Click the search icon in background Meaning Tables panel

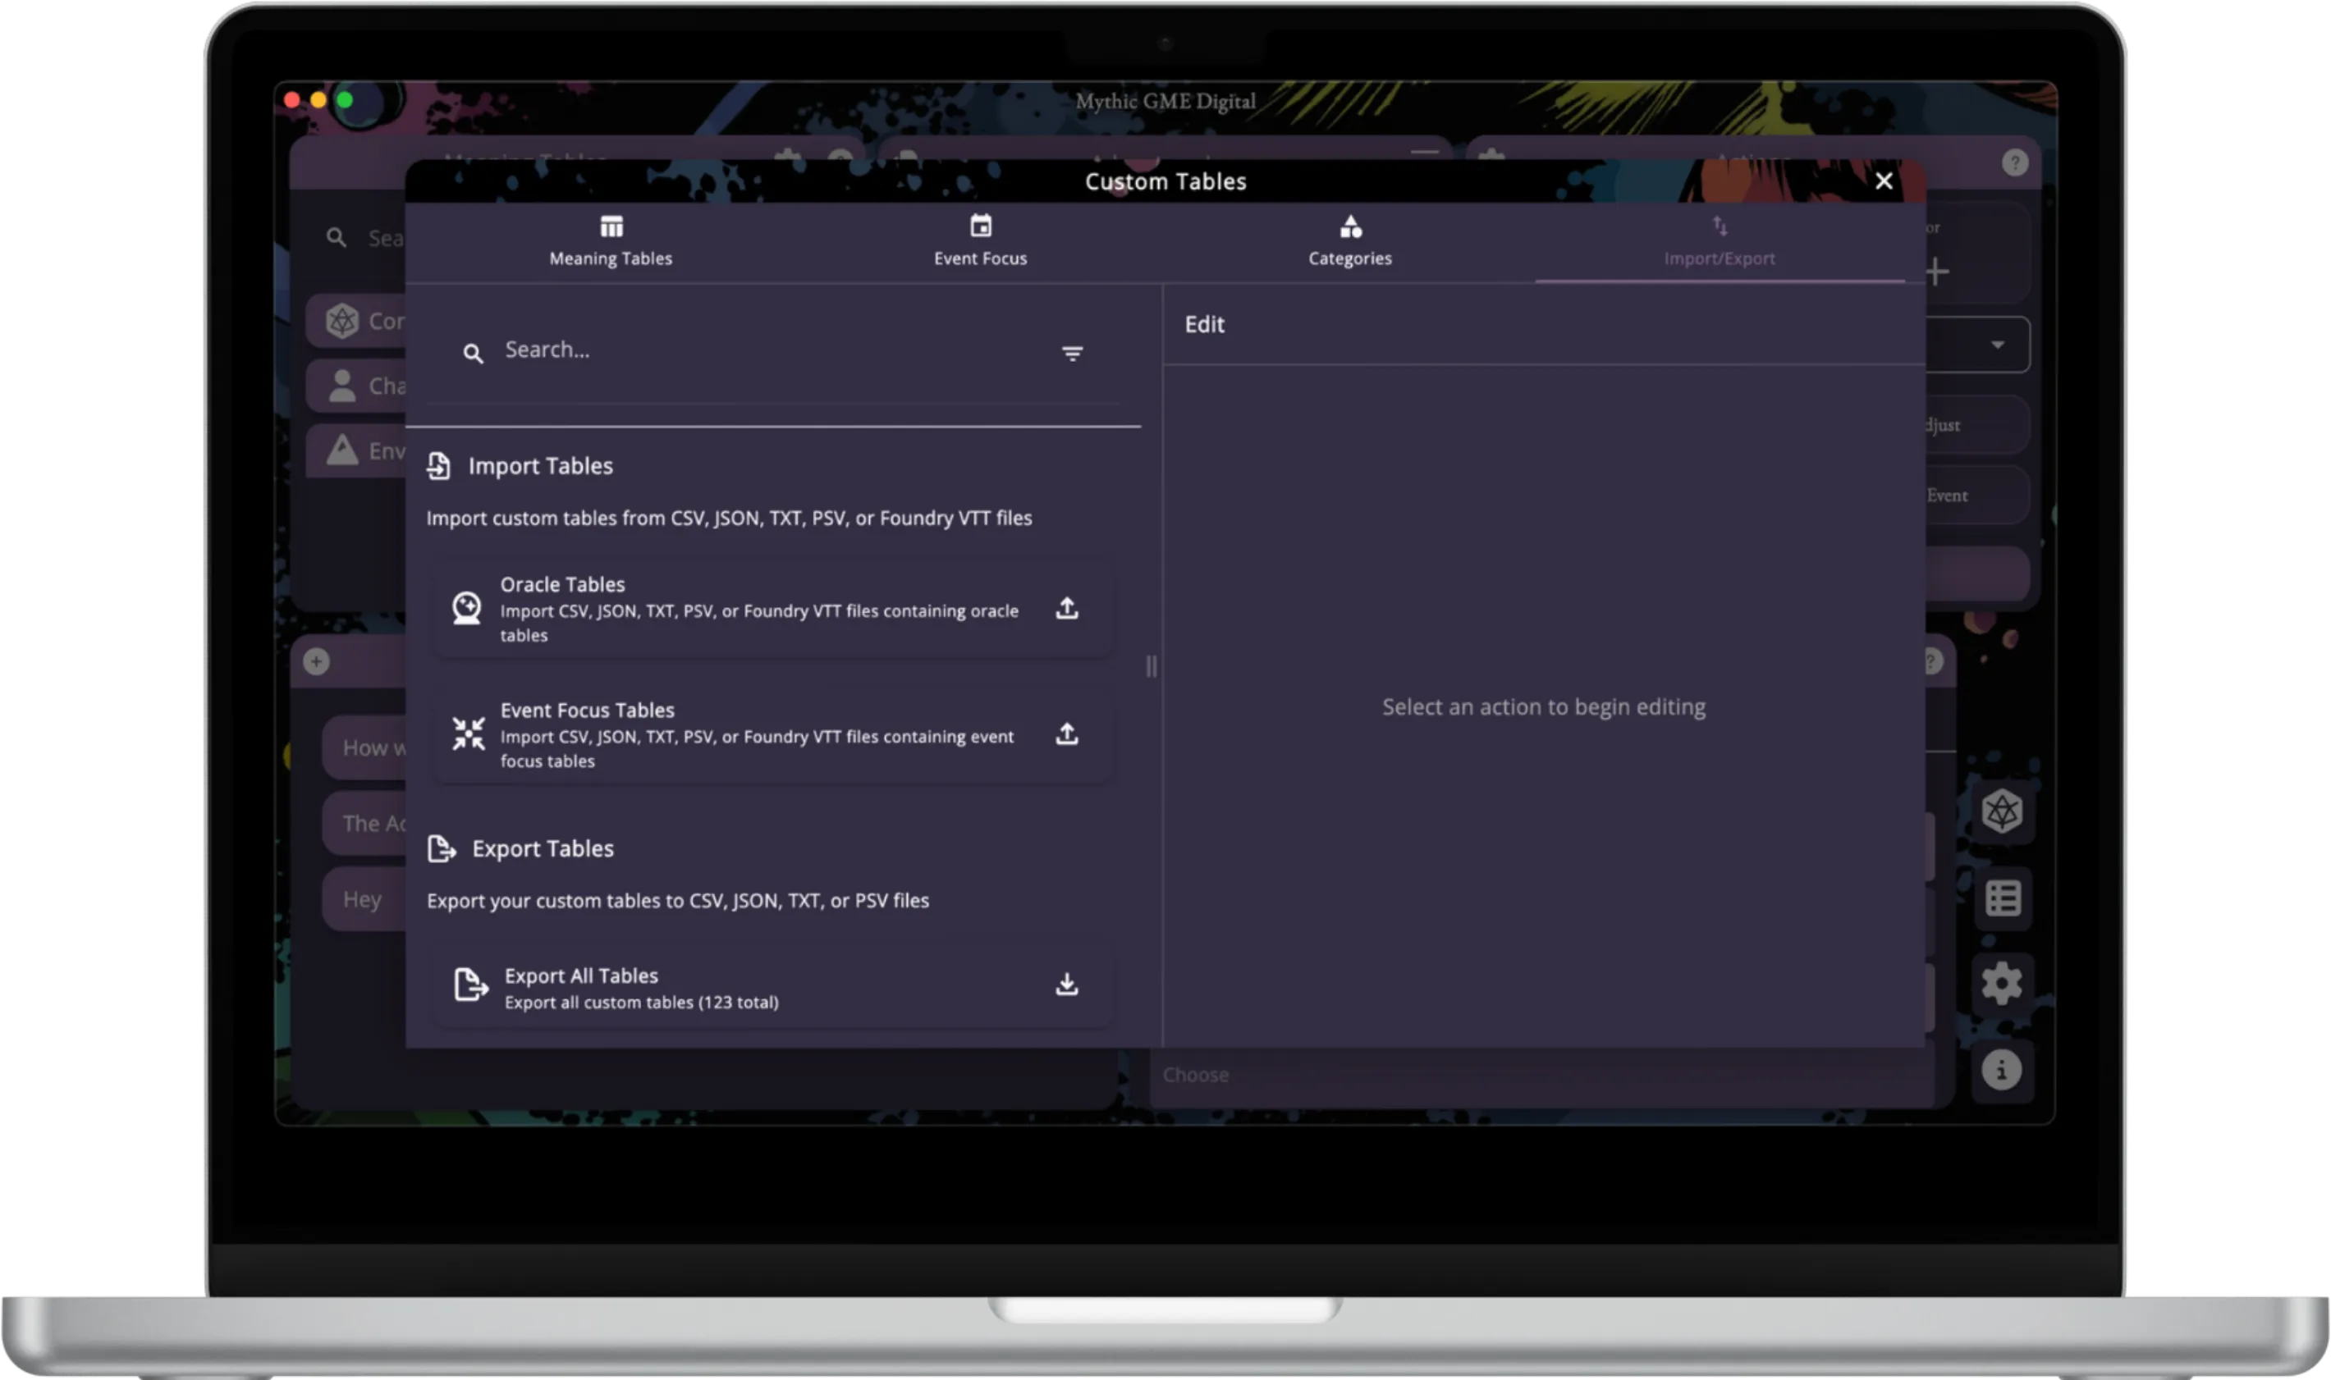tap(336, 238)
